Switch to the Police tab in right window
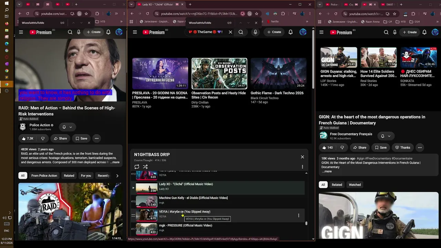 point(331,4)
